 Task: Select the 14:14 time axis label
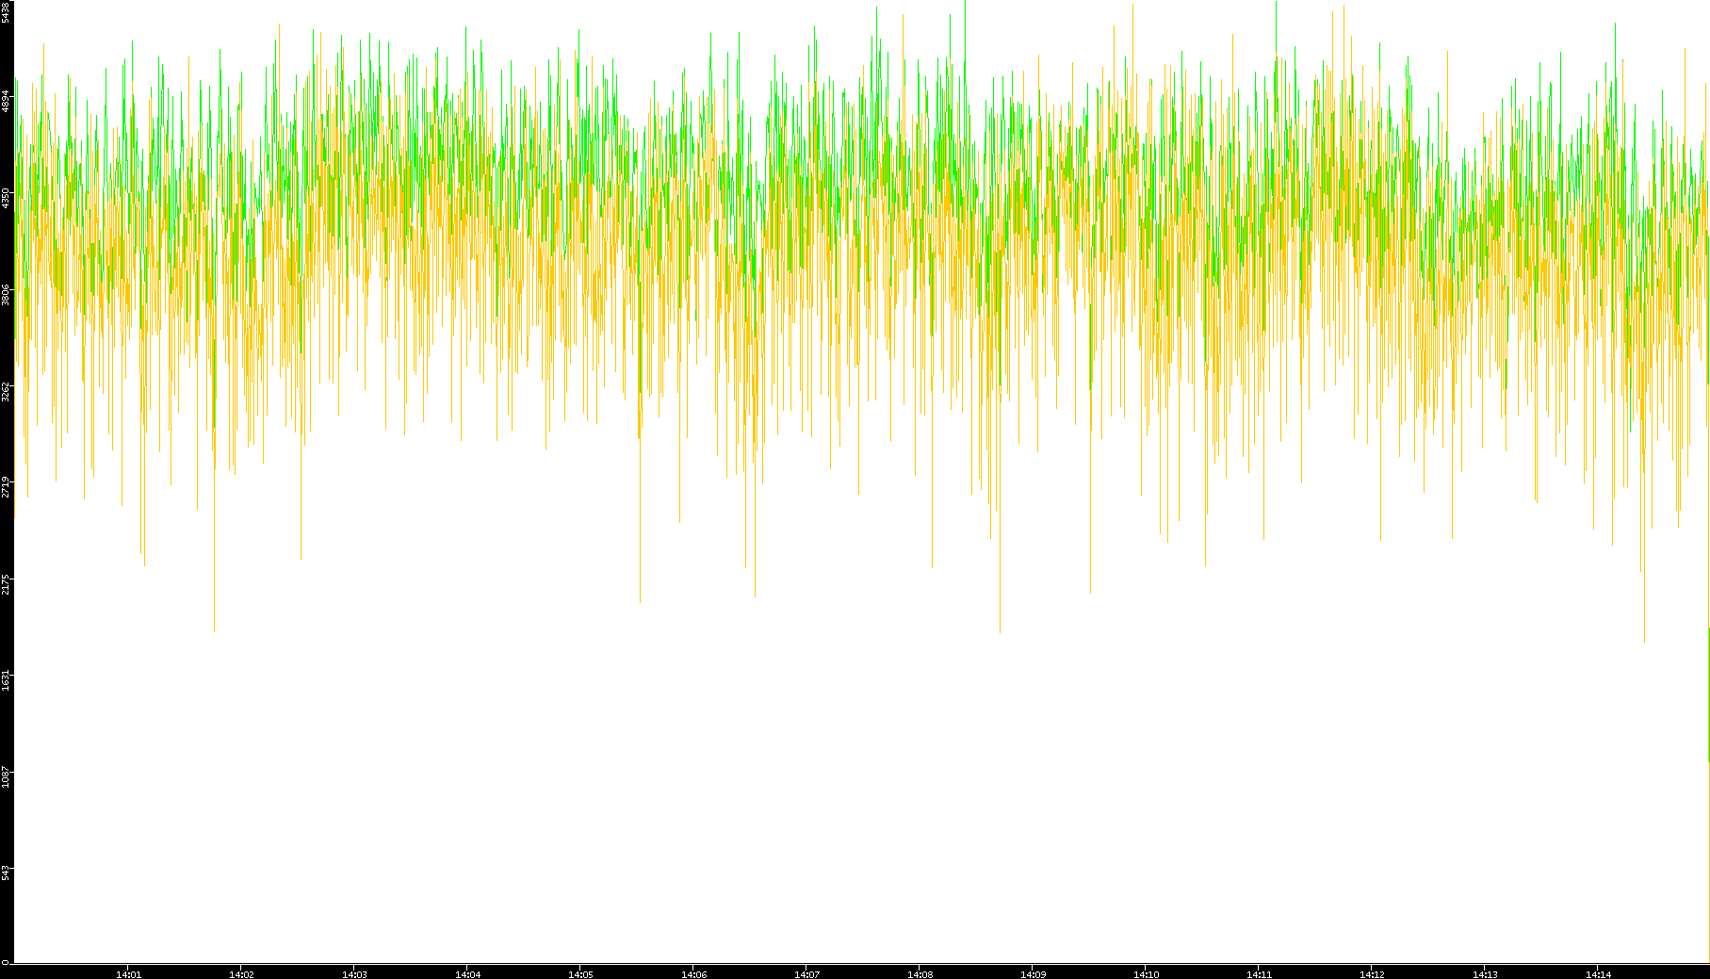(1598, 974)
